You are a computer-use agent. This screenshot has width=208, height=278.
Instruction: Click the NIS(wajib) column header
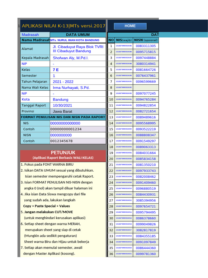[x=124, y=40]
